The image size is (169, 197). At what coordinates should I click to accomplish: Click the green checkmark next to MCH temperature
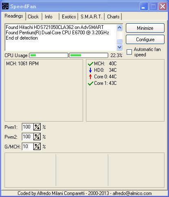point(90,64)
